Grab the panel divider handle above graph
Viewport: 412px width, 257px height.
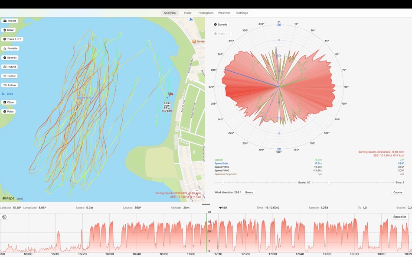206,204
